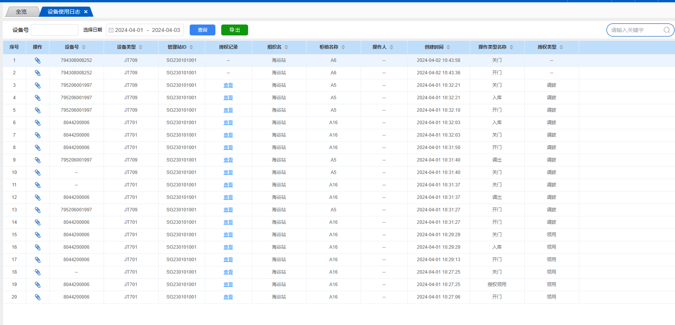The width and height of the screenshot is (675, 325).
Task: Click the calendar icon in date range field
Action: pyautogui.click(x=111, y=30)
